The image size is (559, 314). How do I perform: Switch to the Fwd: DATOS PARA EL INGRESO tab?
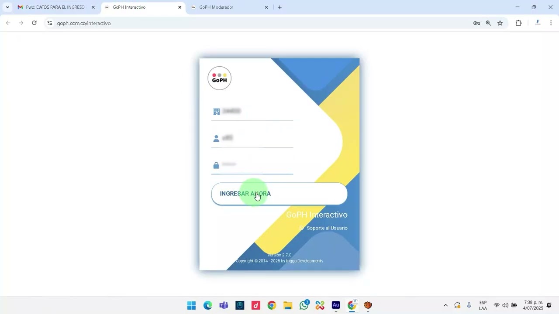[x=55, y=7]
